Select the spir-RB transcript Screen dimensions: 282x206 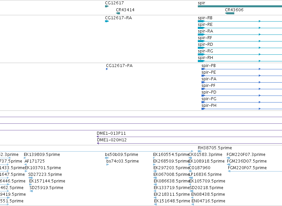pos(240,21)
